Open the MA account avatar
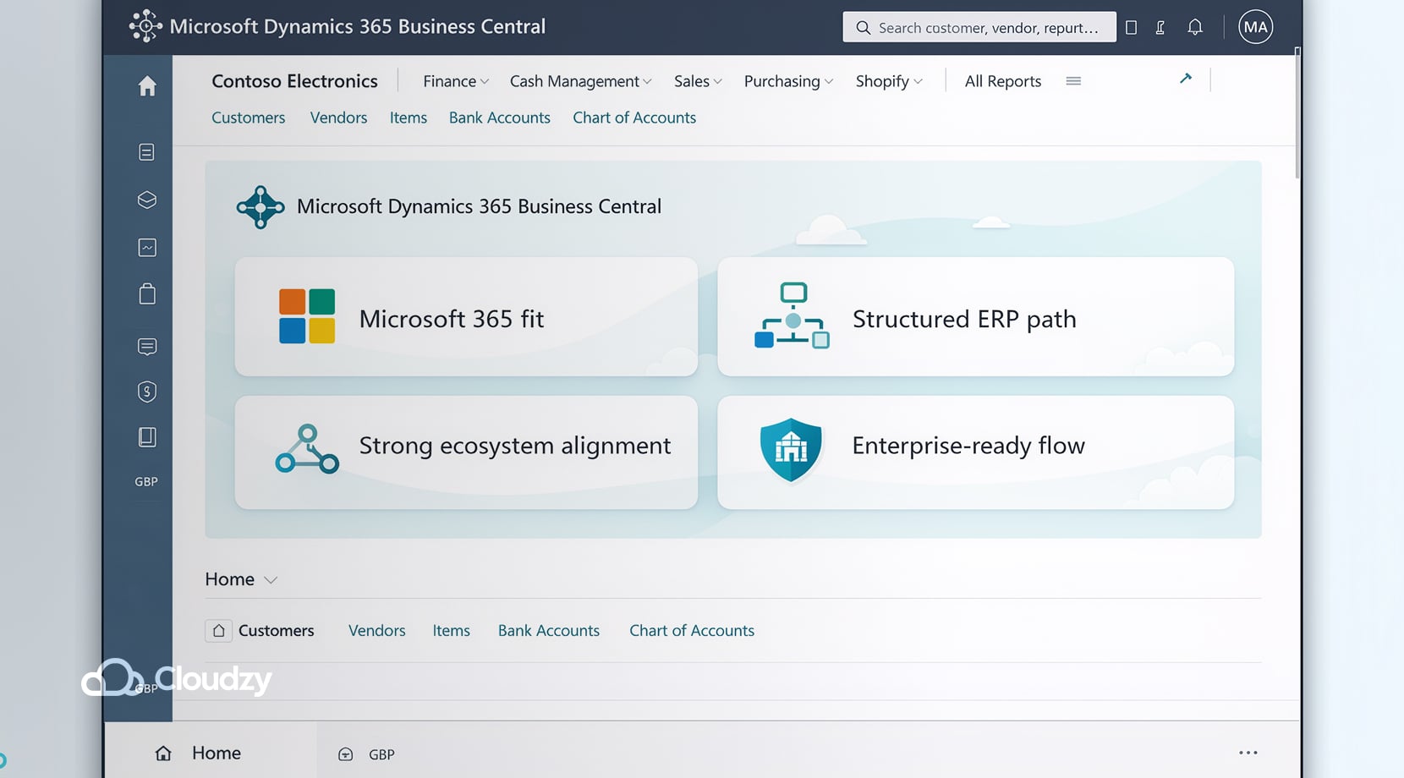The width and height of the screenshot is (1404, 778). pyautogui.click(x=1255, y=26)
